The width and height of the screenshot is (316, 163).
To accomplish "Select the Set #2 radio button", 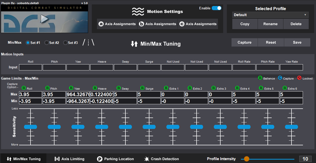I will pos(47,43).
